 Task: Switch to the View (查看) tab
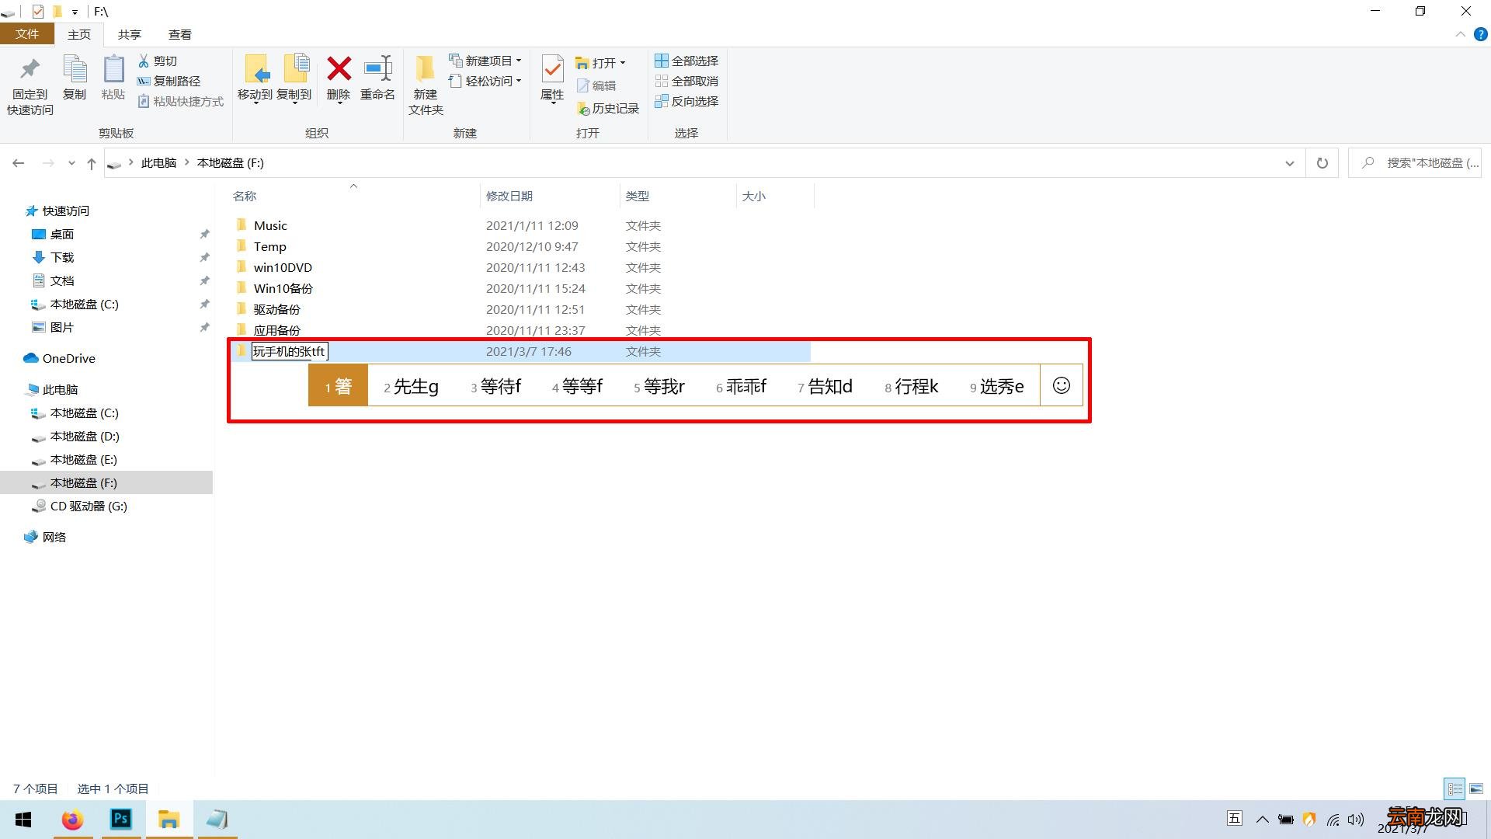point(180,34)
